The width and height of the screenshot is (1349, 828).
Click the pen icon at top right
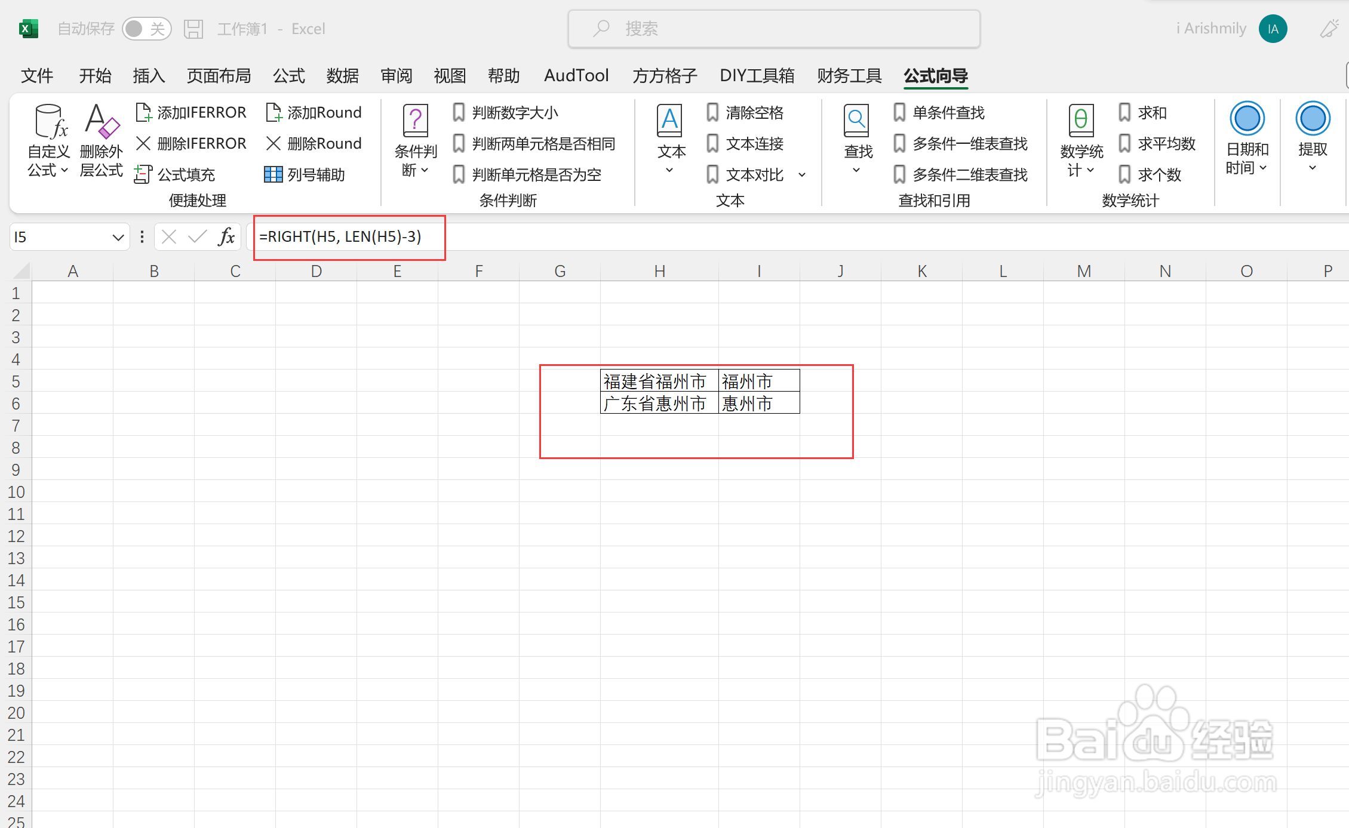[1329, 29]
